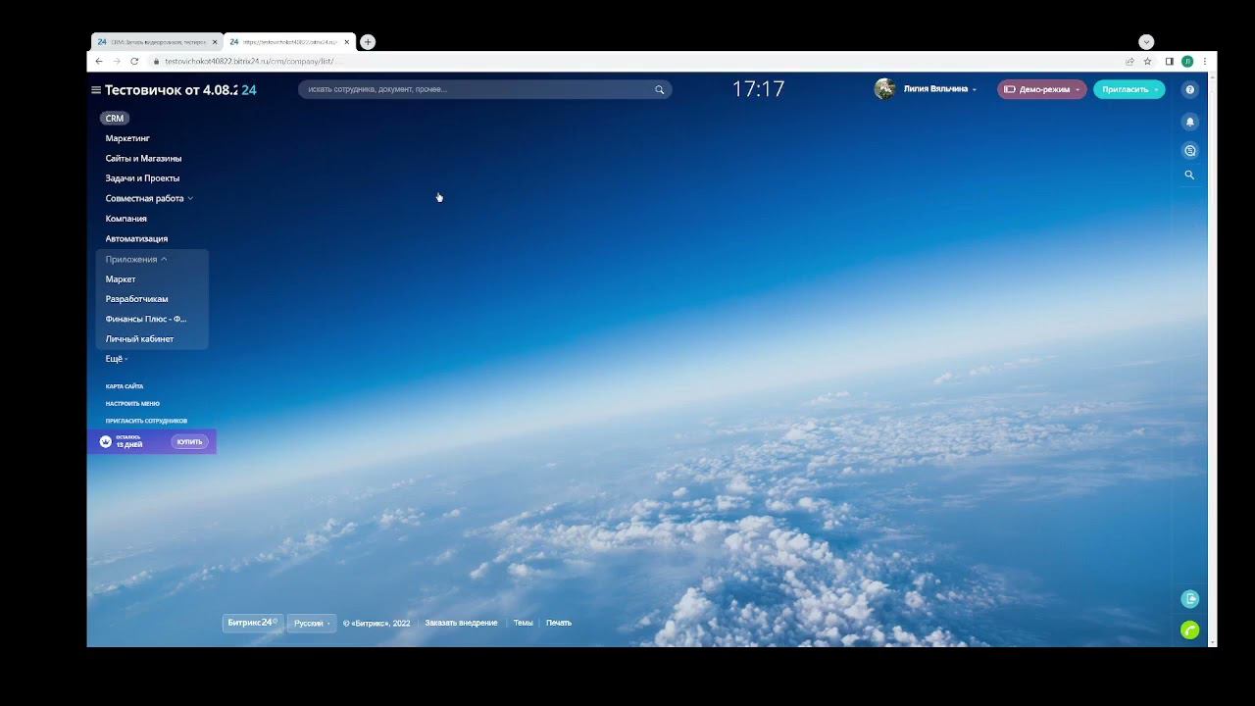Open the Chrome profile avatar

tap(1187, 61)
